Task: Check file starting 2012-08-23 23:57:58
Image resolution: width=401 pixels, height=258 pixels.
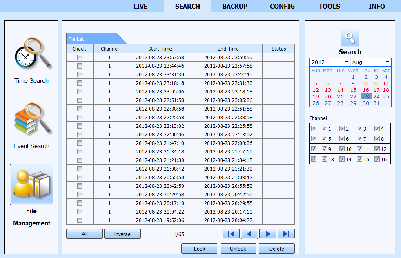Action: click(80, 58)
